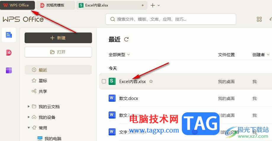The width and height of the screenshot is (272, 141).
Task: Open the 找稻壳模板 tab
Action: (56, 5)
